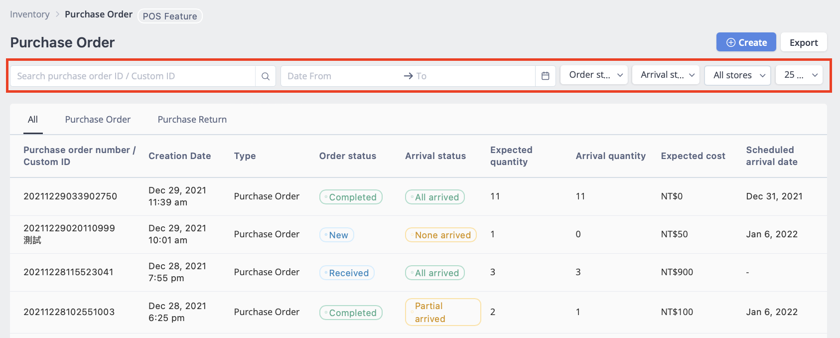Go to Inventory breadcrumb link
This screenshot has width=840, height=338.
[30, 14]
